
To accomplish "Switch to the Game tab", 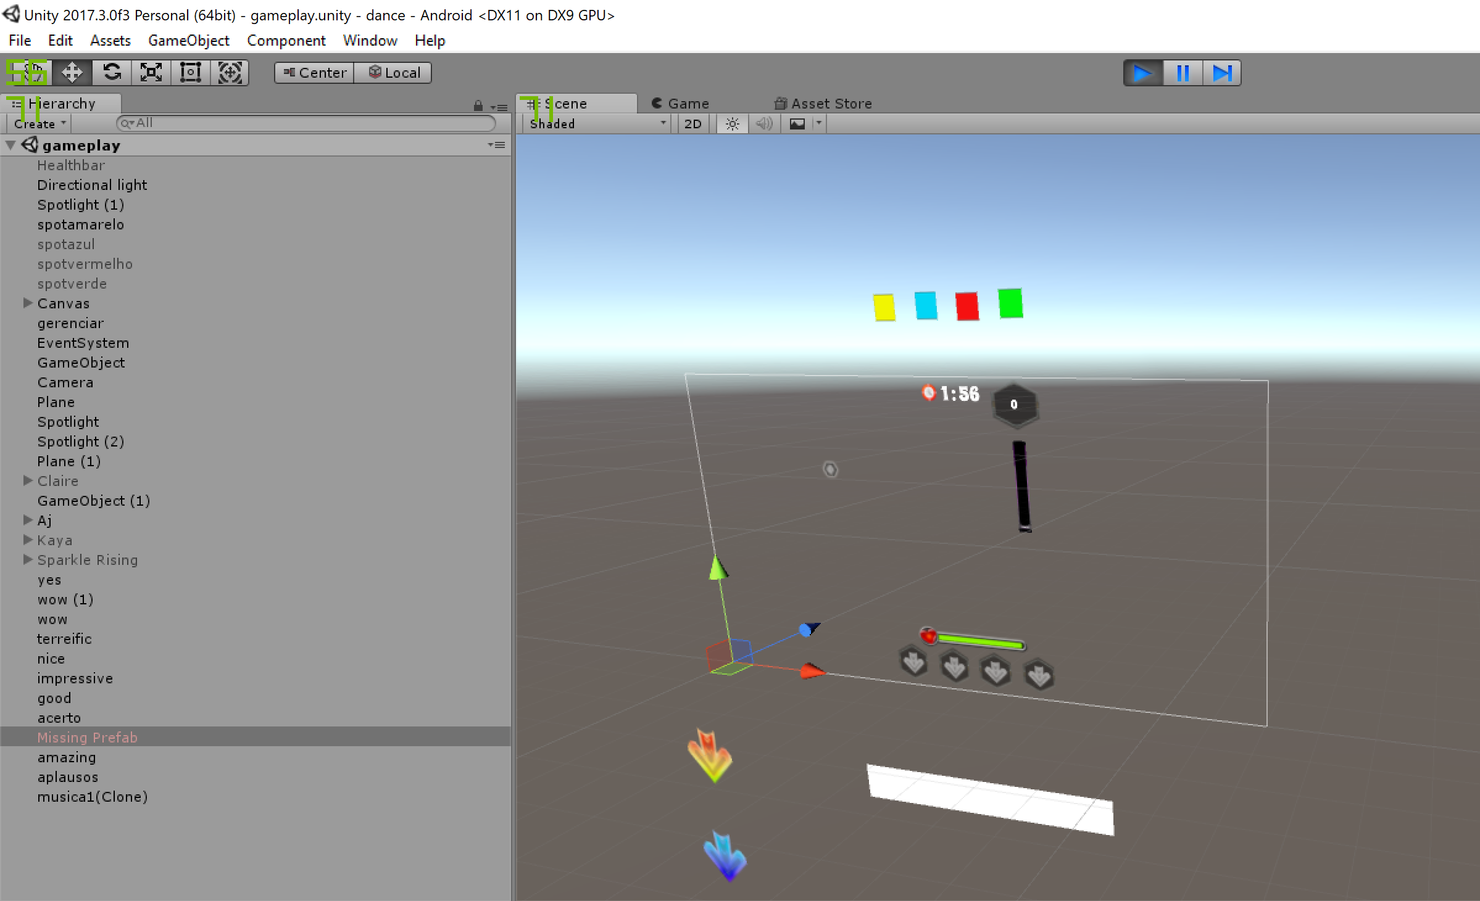I will coord(680,104).
